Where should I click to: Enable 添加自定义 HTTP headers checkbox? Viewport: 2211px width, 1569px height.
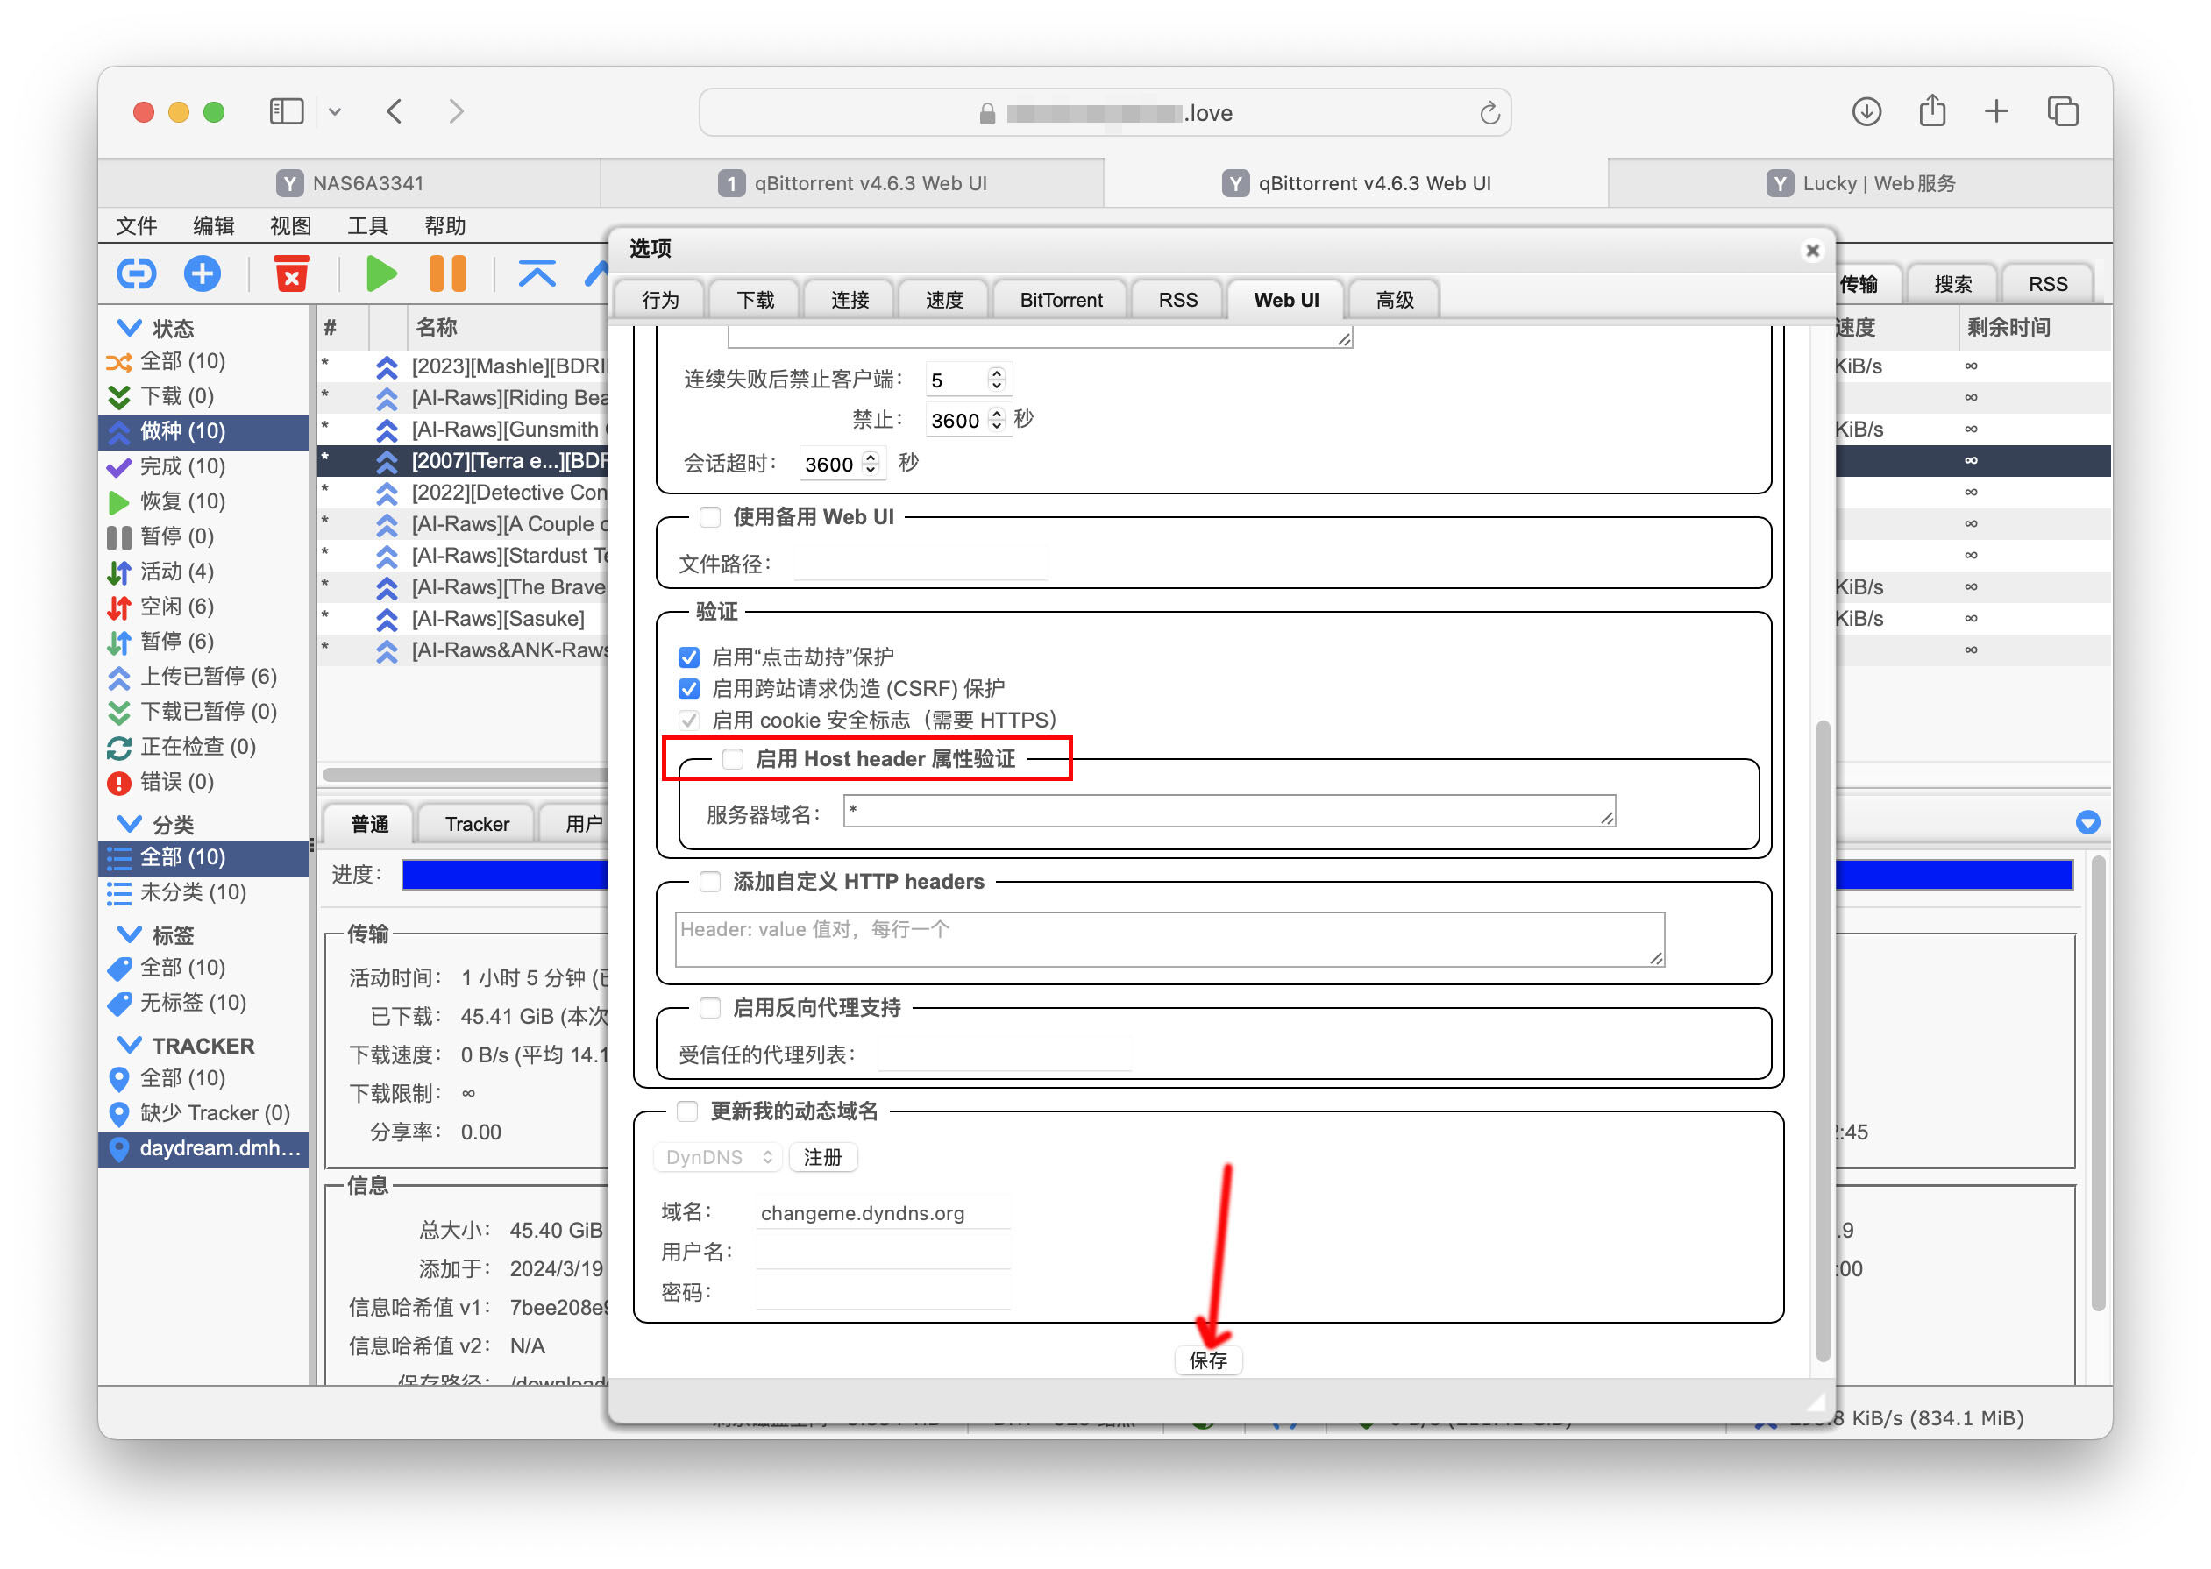pos(710,882)
